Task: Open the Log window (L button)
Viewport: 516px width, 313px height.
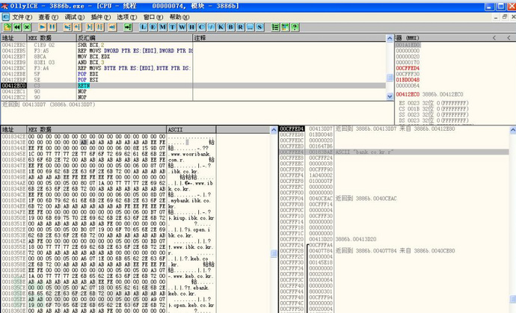Action: pos(143,28)
